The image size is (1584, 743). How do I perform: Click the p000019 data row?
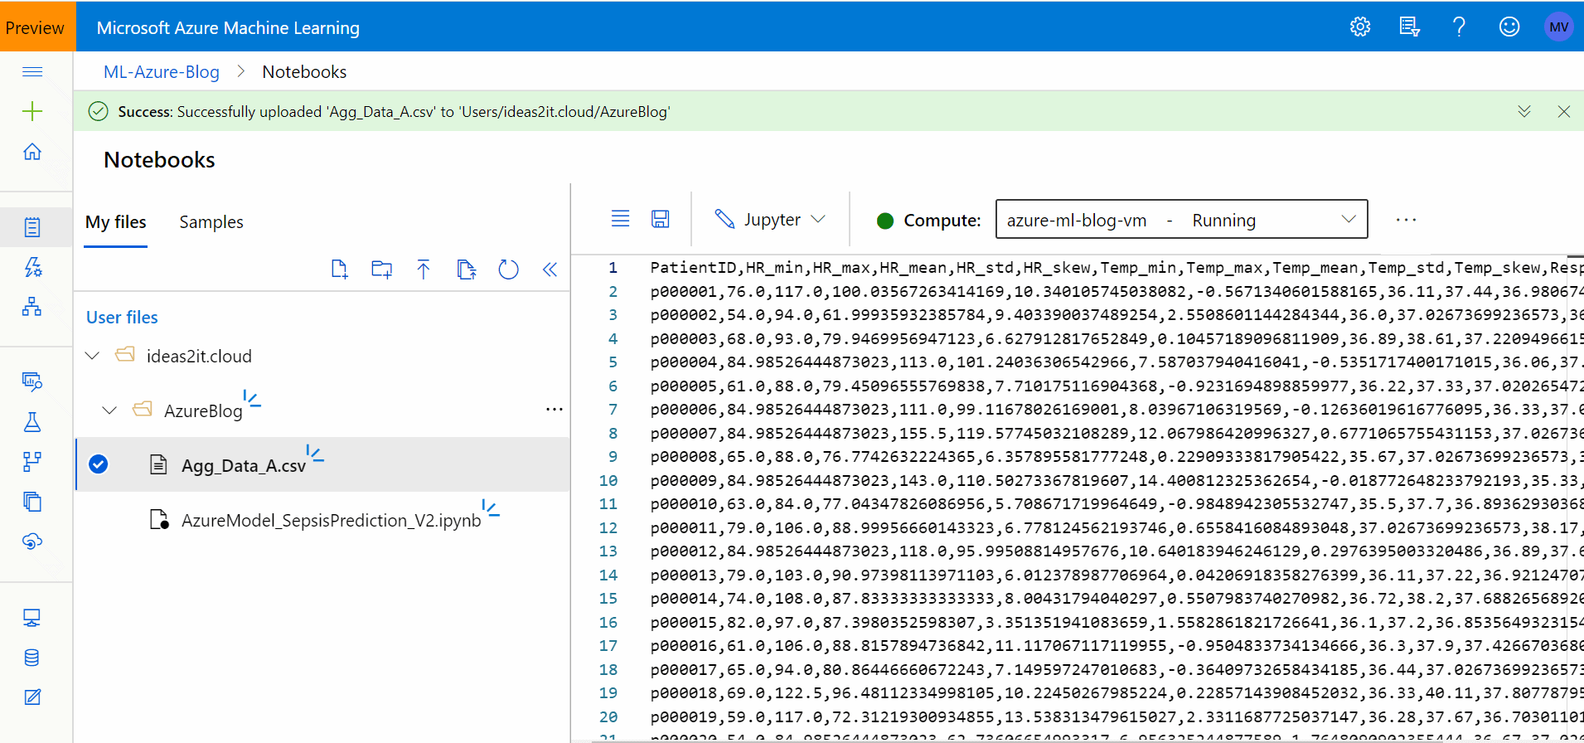(1117, 717)
